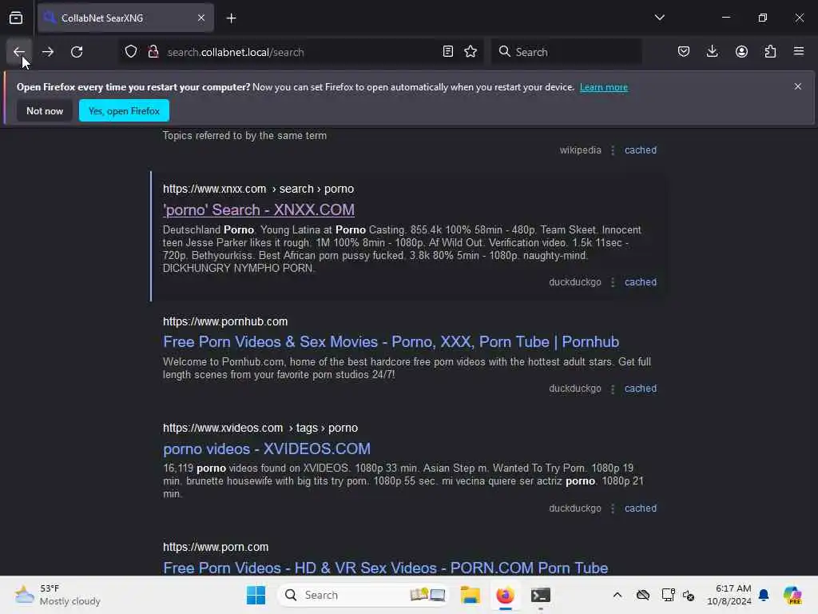The height and width of the screenshot is (614, 818).
Task: Open the XVIDEOS.COM result title link
Action: 267,449
